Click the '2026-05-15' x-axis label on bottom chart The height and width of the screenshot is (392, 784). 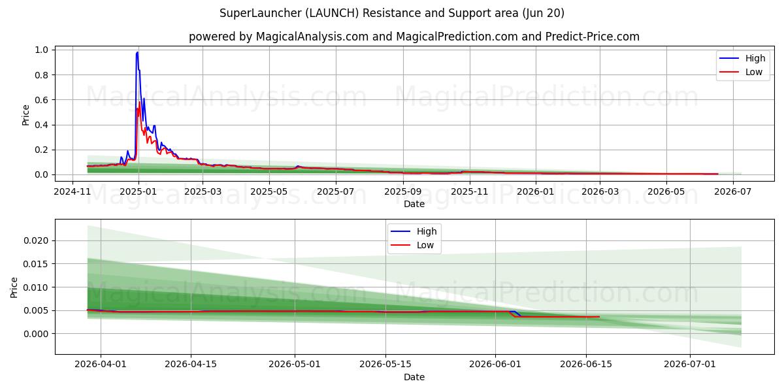pyautogui.click(x=385, y=365)
